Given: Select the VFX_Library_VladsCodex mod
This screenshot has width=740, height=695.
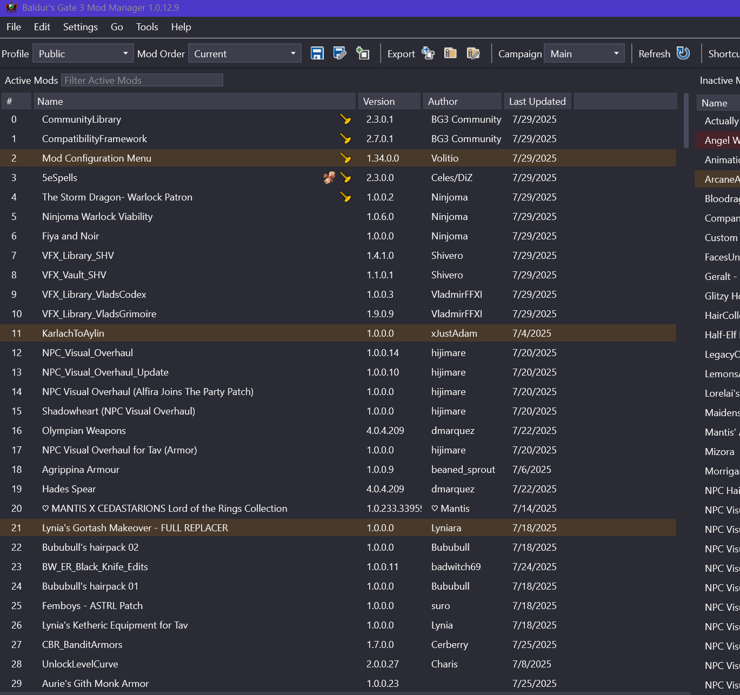Looking at the screenshot, I should pos(338,295).
